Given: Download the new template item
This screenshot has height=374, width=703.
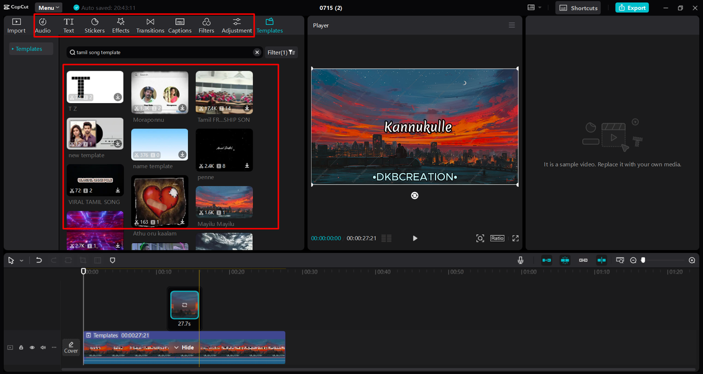Looking at the screenshot, I should [x=118, y=144].
